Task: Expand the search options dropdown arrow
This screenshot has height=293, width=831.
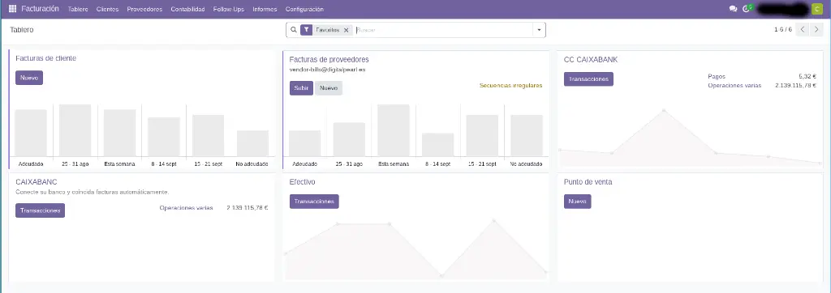Action: 539,30
